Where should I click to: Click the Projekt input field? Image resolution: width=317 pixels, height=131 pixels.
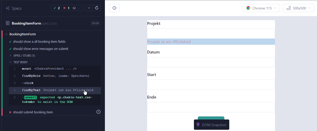211,34
